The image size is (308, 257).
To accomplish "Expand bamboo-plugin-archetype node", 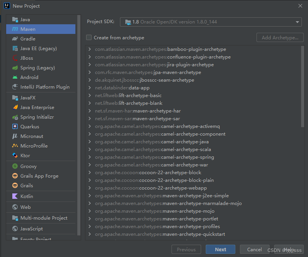I will pos(90,49).
